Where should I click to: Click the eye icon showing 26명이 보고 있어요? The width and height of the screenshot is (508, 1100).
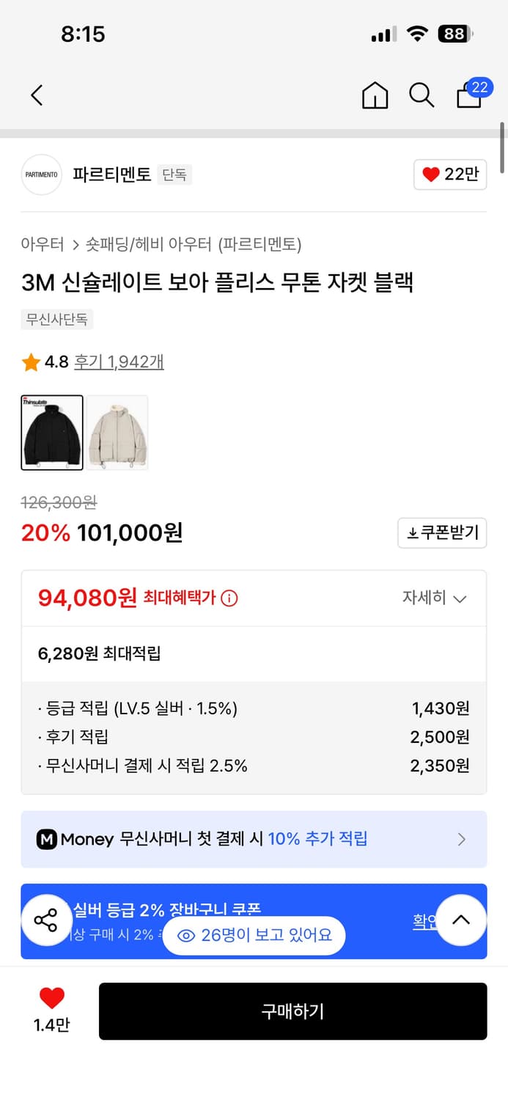[186, 935]
